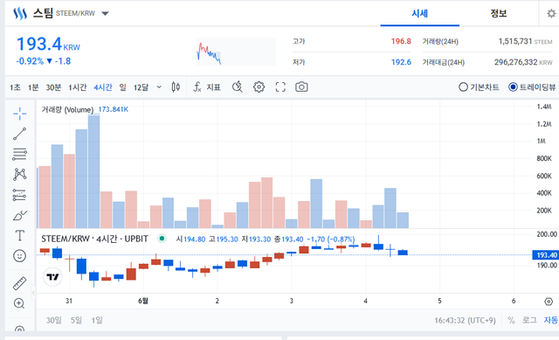The image size is (559, 340).
Task: Expand the STEEM/KRW market selector dropdown
Action: 105,14
